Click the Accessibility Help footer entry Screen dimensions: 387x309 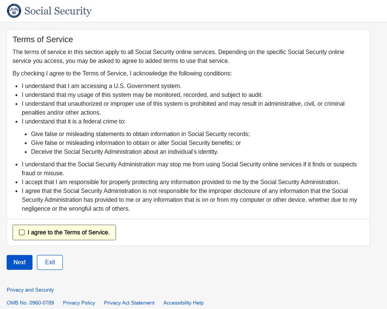coord(183,303)
